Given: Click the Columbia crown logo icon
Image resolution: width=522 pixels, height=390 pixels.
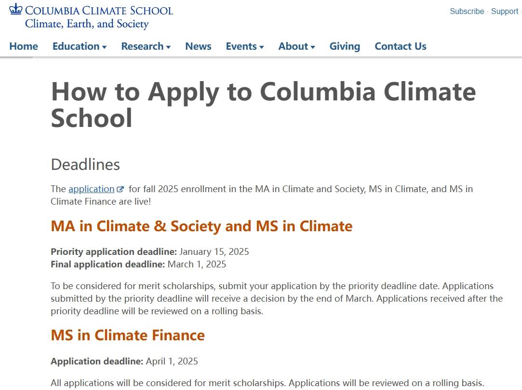Looking at the screenshot, I should pyautogui.click(x=15, y=9).
